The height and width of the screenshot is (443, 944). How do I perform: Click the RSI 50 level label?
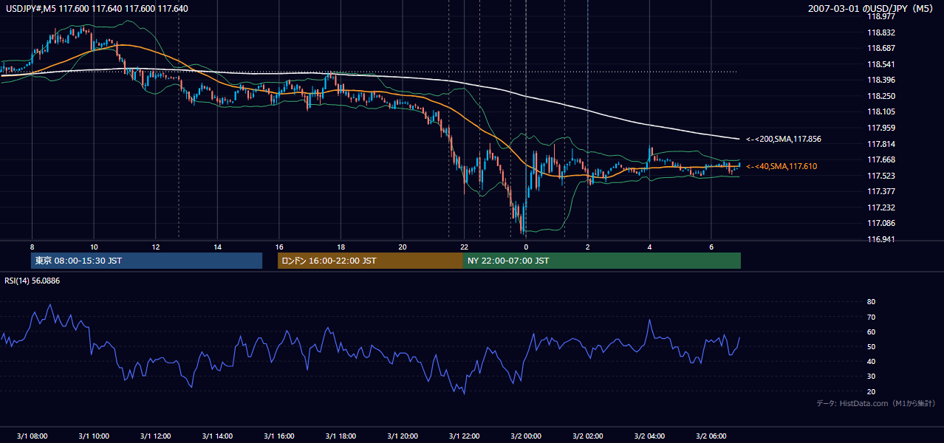pyautogui.click(x=871, y=346)
